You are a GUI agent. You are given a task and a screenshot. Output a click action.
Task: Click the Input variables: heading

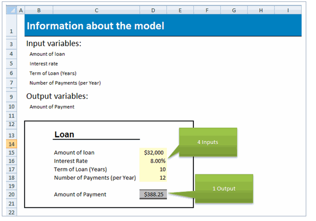point(48,43)
